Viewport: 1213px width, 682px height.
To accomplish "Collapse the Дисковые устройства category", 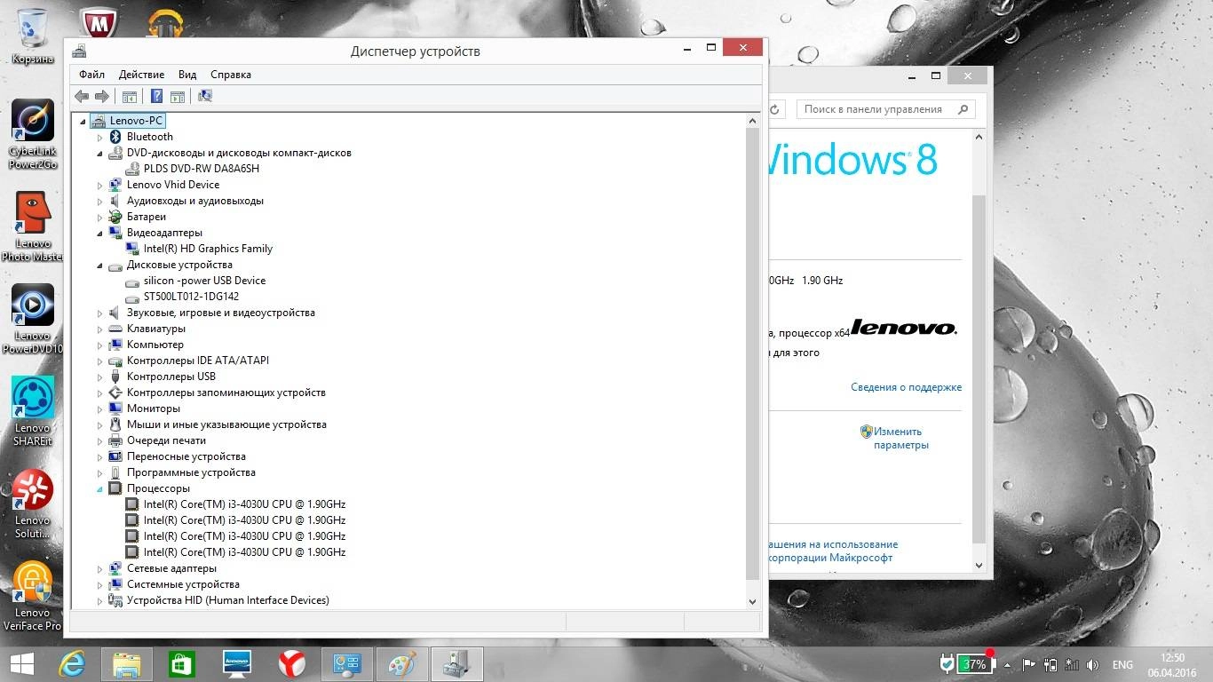I will tap(99, 265).
